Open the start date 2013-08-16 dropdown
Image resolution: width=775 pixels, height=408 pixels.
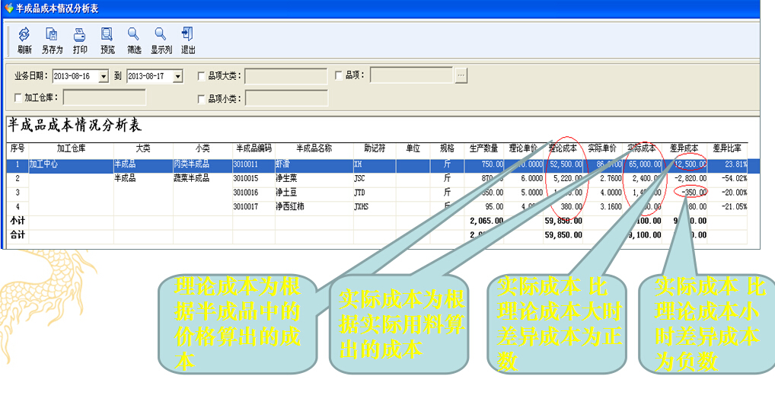point(104,76)
